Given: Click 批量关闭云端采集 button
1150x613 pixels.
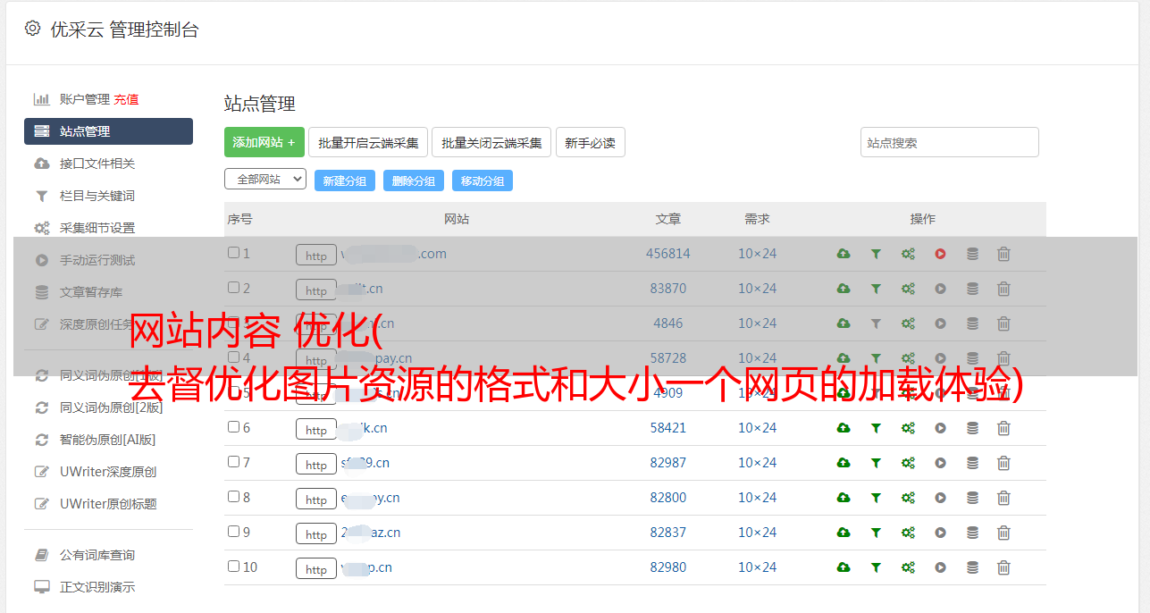Looking at the screenshot, I should click(491, 142).
